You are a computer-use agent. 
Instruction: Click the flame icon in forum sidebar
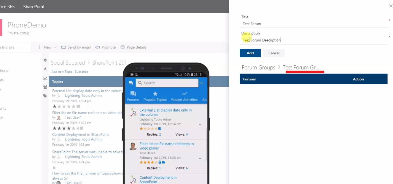point(45,69)
